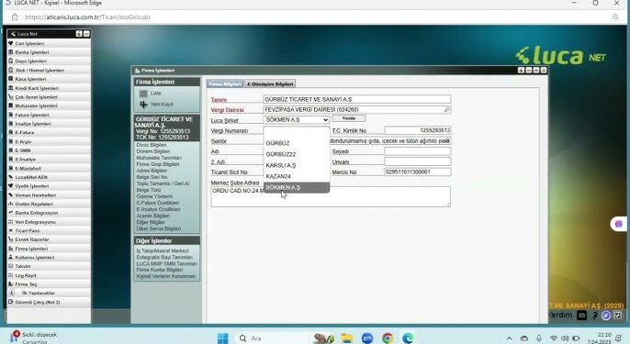Open Log Kayıt menu entry
This screenshot has height=344, width=630.
tap(49, 275)
